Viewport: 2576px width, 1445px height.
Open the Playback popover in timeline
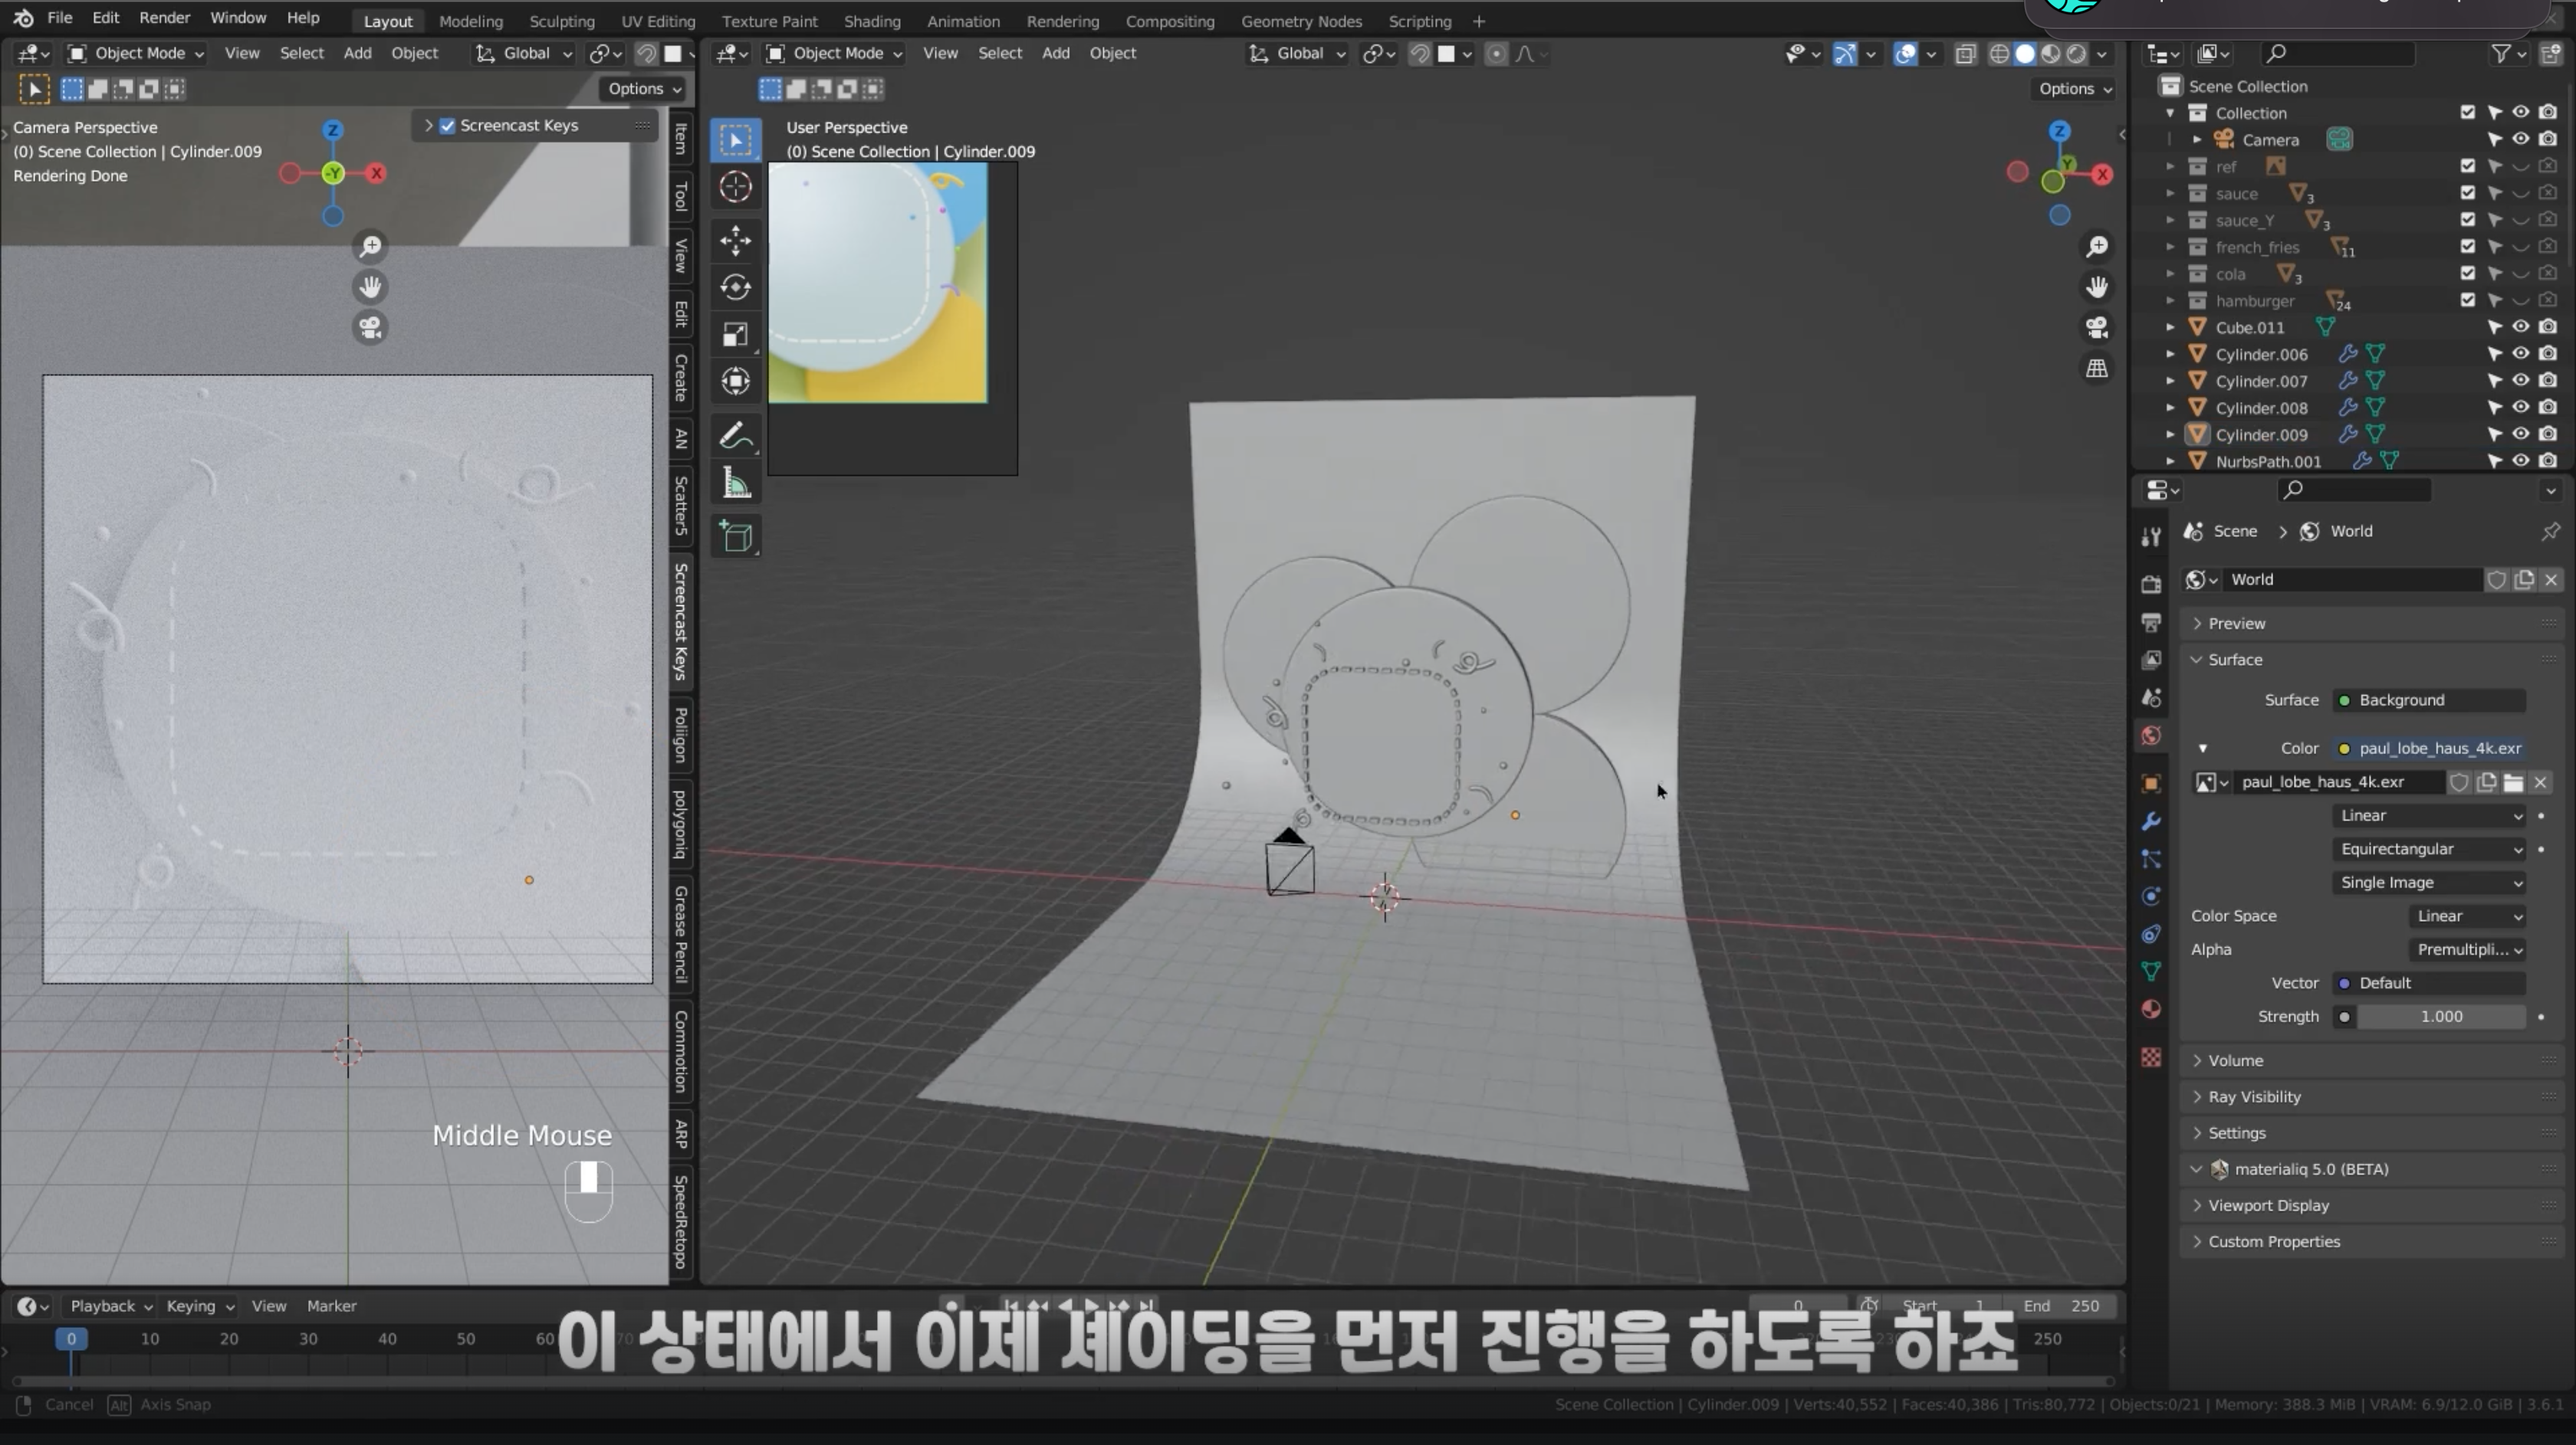point(110,1307)
